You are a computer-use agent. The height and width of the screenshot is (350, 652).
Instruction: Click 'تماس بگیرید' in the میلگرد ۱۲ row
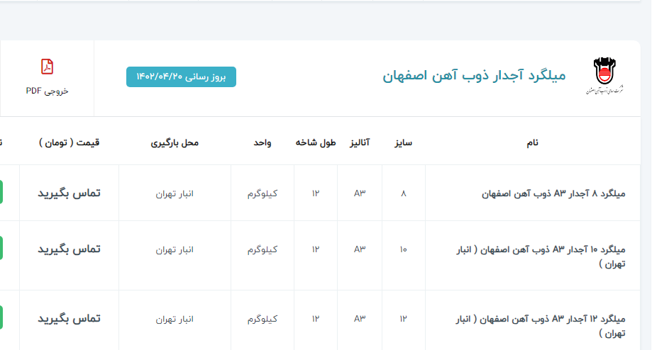(x=69, y=319)
